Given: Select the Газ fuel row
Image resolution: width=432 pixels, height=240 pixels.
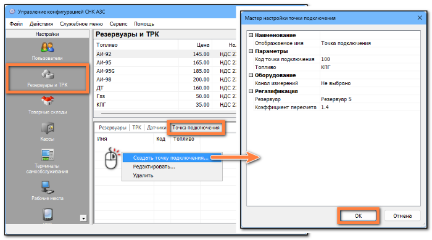Looking at the screenshot, I should [165, 96].
